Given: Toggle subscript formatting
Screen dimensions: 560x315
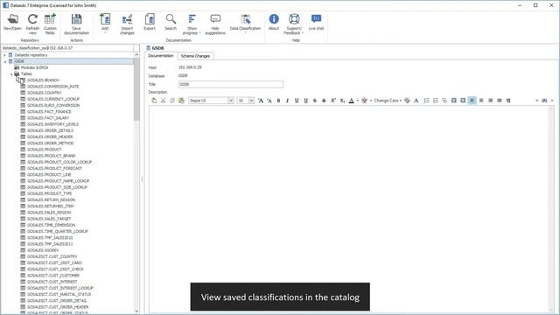Looking at the screenshot, I should coord(342,101).
